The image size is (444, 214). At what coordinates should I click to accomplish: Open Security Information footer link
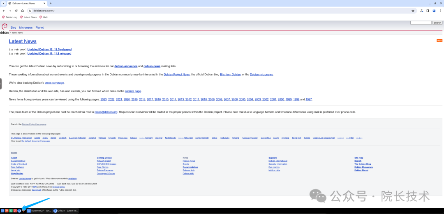pos(278,164)
